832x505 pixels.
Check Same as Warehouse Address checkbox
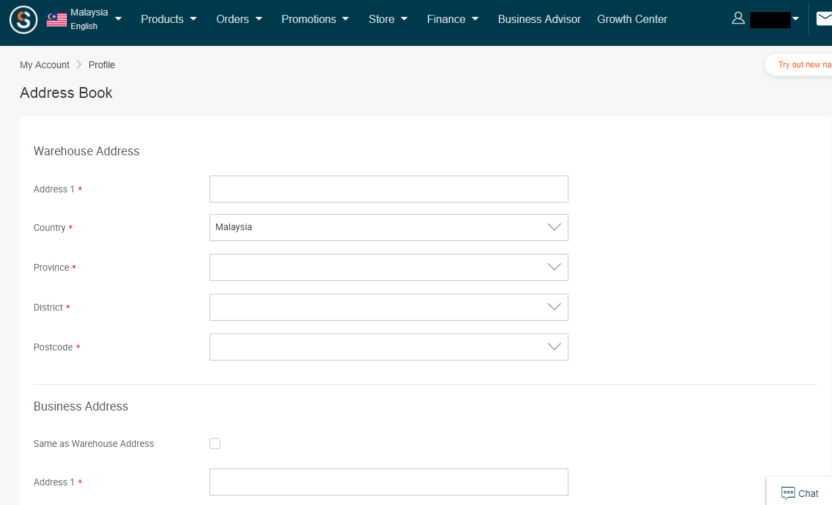click(x=215, y=444)
